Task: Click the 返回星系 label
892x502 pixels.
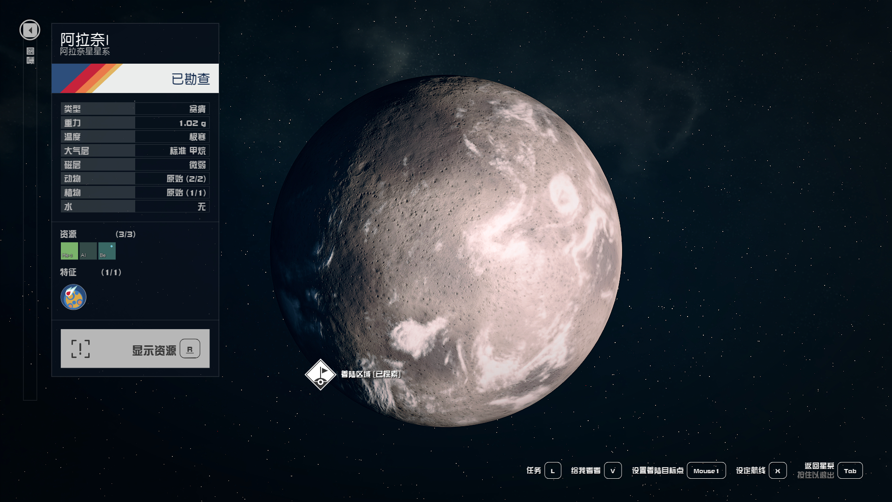Action: coord(820,466)
